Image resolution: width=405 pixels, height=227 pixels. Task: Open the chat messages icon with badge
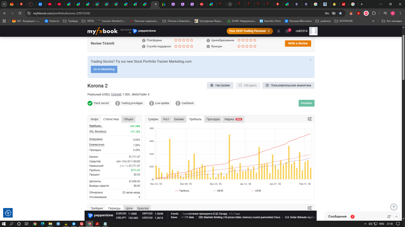point(288,31)
